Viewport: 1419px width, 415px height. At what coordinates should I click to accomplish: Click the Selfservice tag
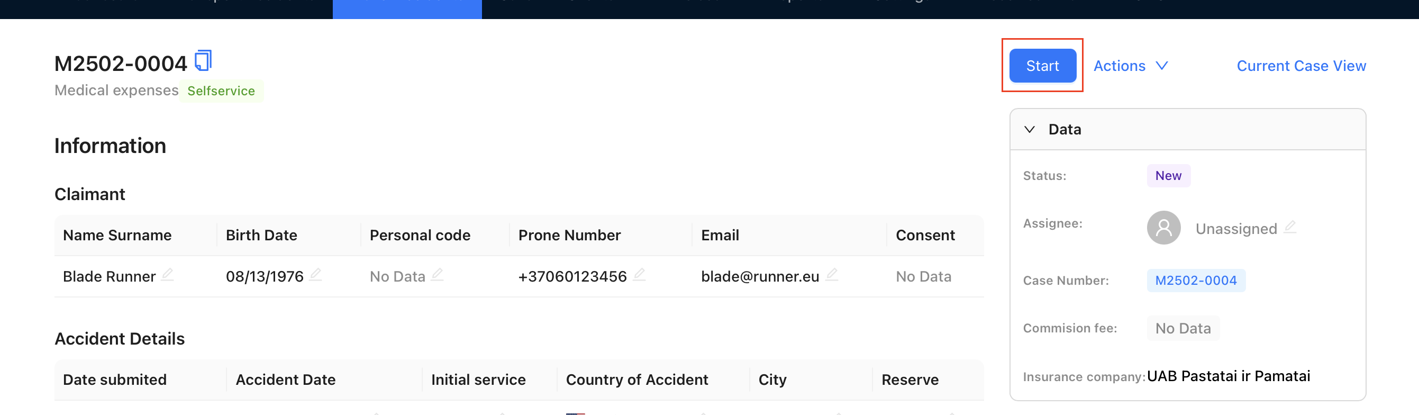(x=221, y=91)
